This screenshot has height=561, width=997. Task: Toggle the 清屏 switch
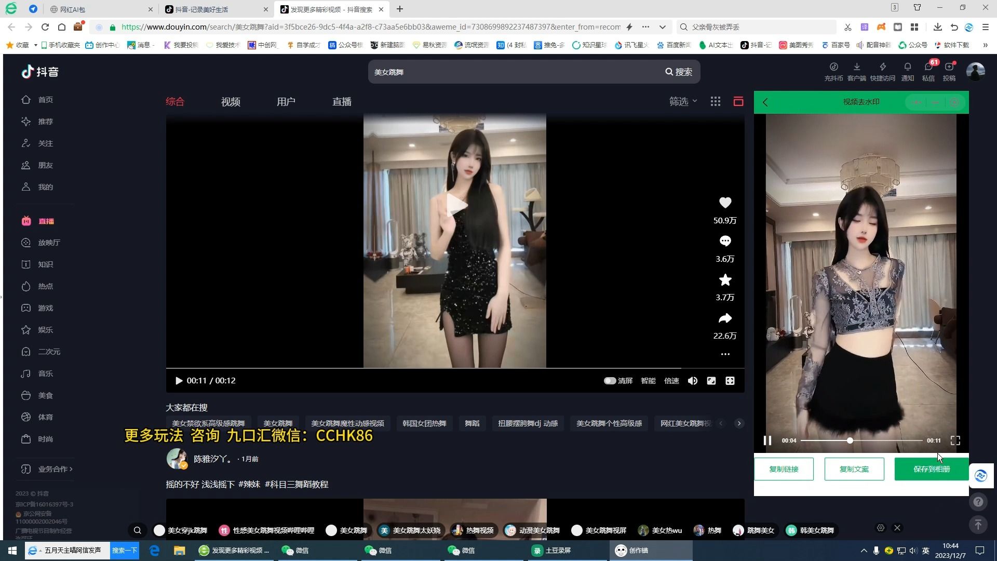(x=610, y=381)
